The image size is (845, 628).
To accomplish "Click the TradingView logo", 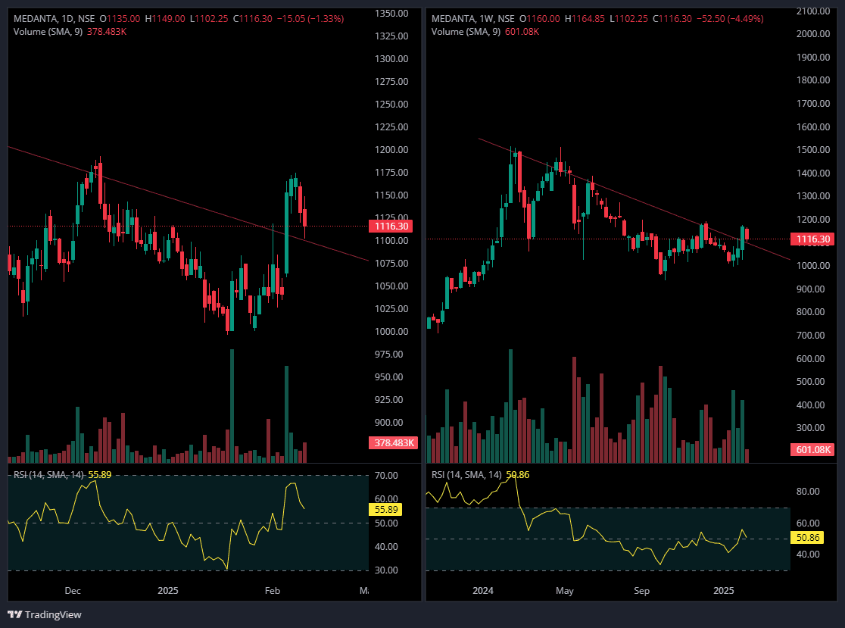I will coord(45,614).
